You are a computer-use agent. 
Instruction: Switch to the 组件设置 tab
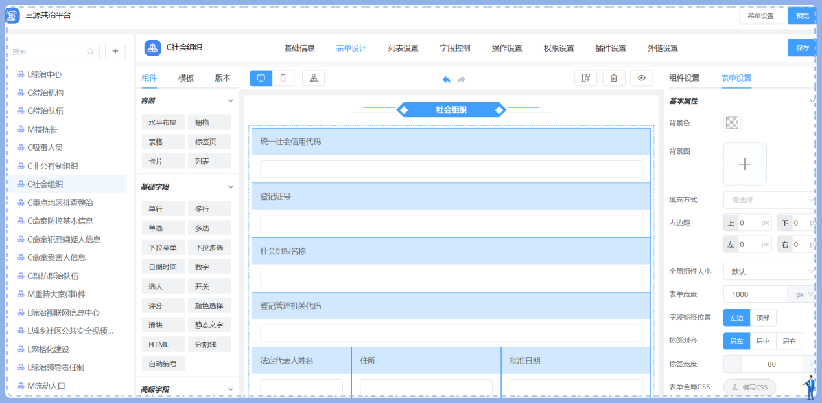[x=684, y=78]
